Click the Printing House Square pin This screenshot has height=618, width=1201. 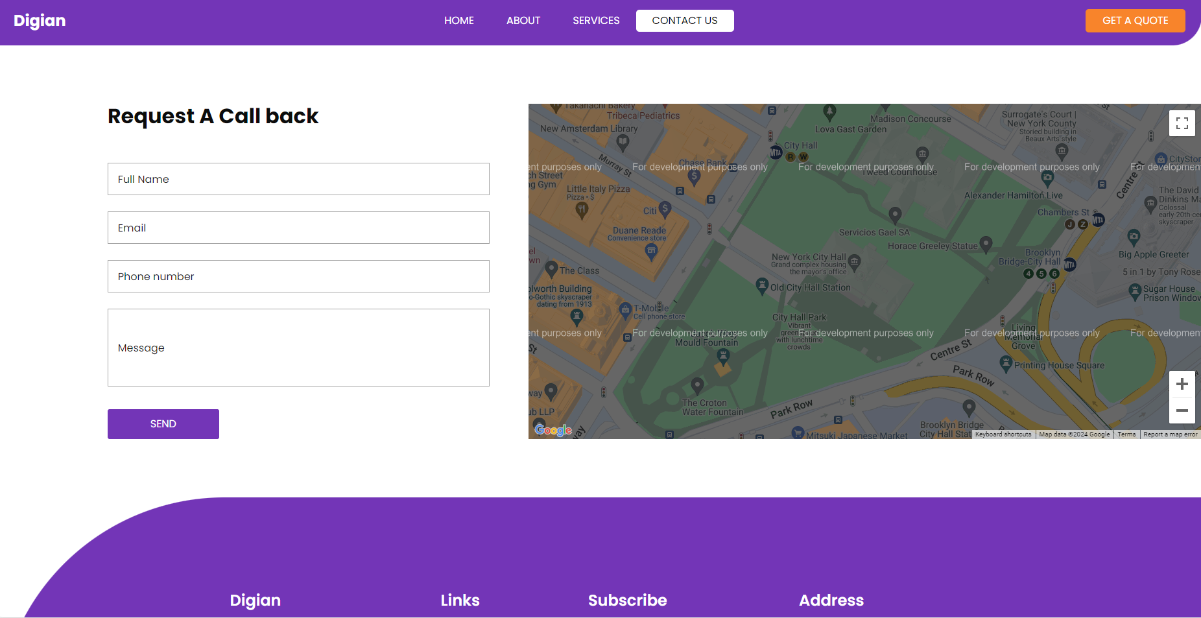pyautogui.click(x=1006, y=364)
